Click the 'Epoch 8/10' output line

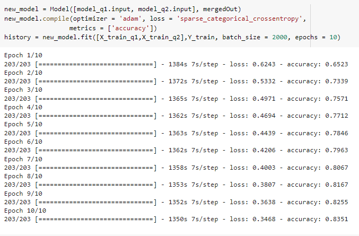click(x=23, y=176)
